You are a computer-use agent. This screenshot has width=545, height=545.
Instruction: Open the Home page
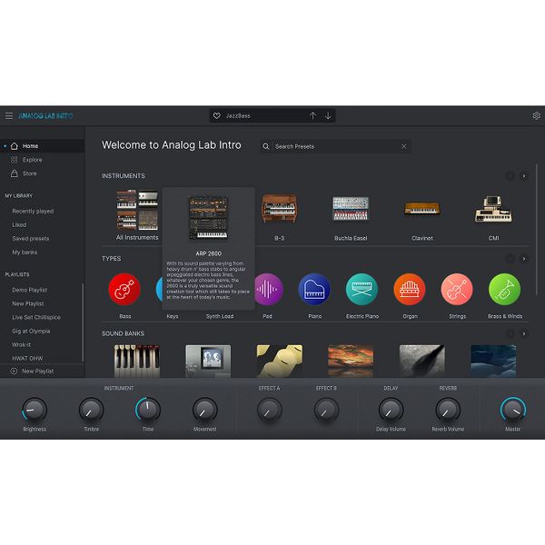coord(43,146)
